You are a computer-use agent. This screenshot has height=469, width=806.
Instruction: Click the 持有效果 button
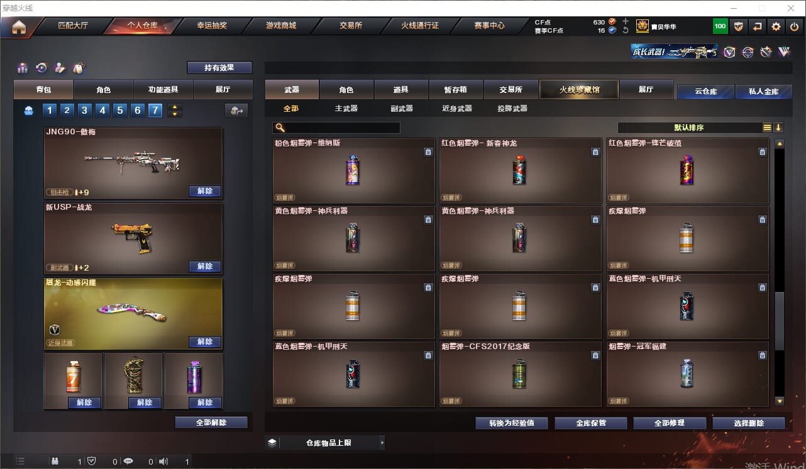219,67
